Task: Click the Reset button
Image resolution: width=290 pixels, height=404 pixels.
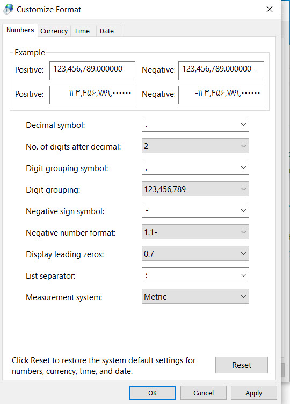Action: pos(242,365)
